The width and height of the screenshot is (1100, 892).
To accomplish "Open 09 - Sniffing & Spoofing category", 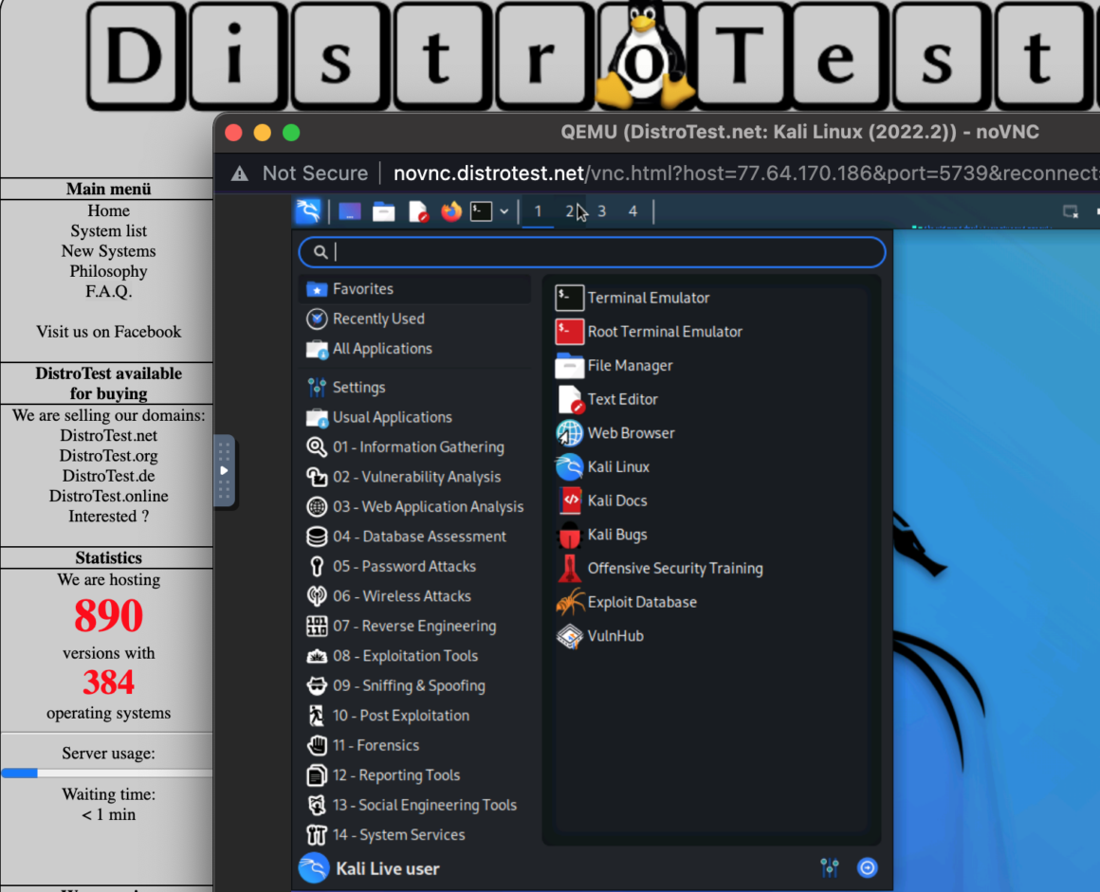I will [x=414, y=686].
